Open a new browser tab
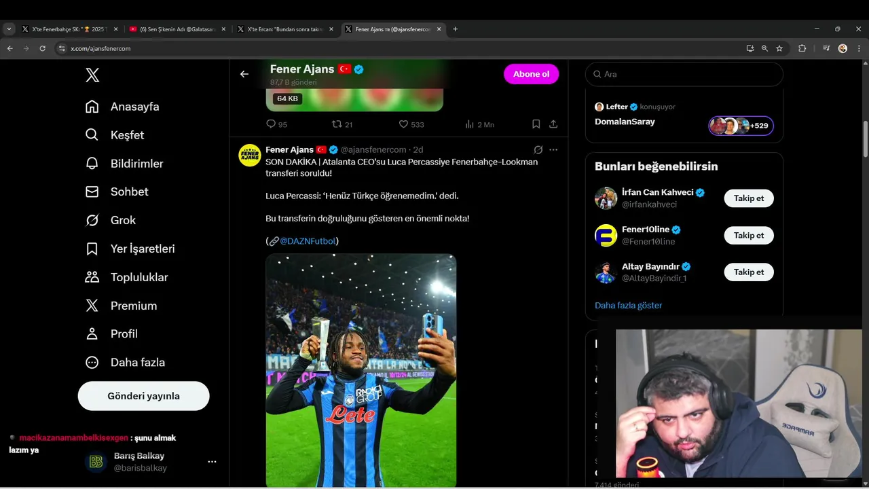This screenshot has width=869, height=489. pos(455,29)
